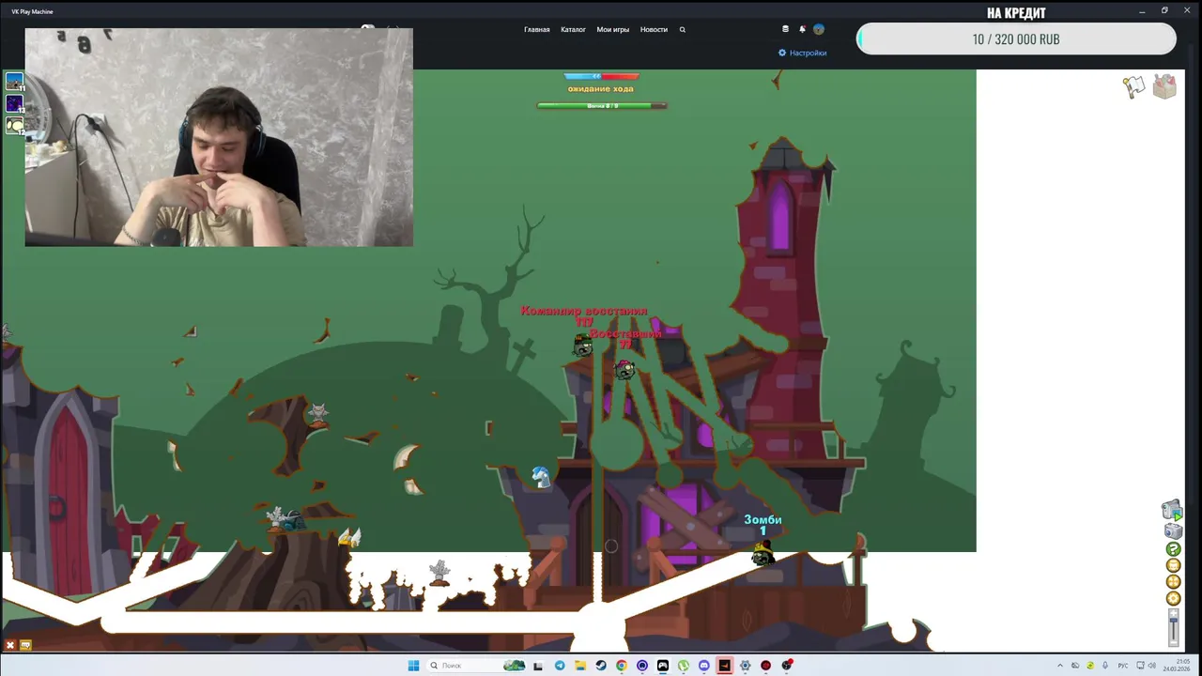Image resolution: width=1202 pixels, height=676 pixels.
Task: Open the clock showing 21:05
Action: [x=1177, y=666]
